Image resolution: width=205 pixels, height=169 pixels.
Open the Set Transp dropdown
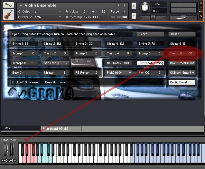pyautogui.click(x=56, y=63)
